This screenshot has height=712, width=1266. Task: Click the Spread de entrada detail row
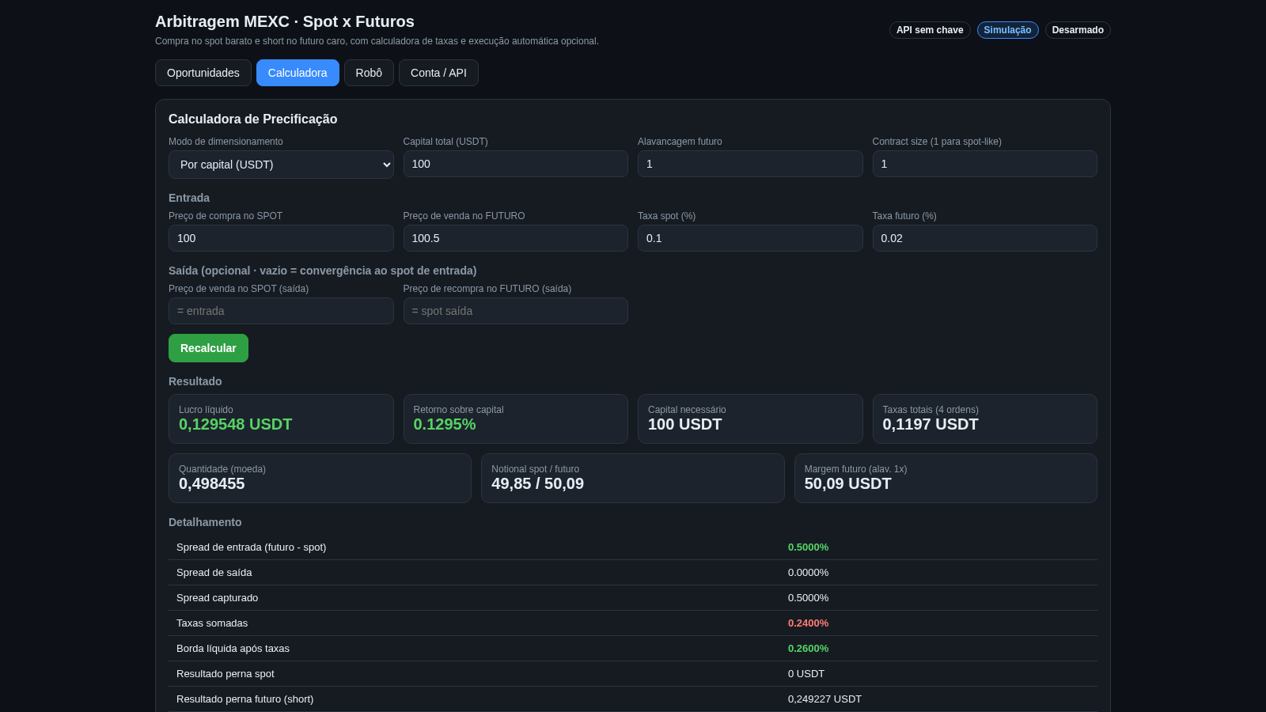[x=633, y=547]
